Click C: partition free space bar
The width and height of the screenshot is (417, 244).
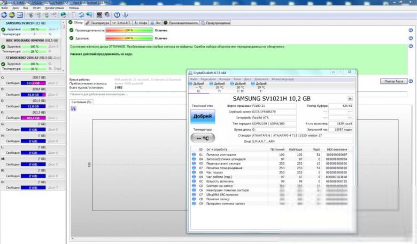point(33,83)
